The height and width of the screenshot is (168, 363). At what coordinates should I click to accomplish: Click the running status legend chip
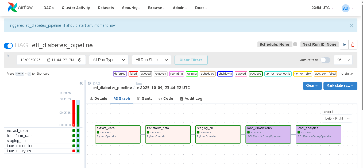coord(192,74)
